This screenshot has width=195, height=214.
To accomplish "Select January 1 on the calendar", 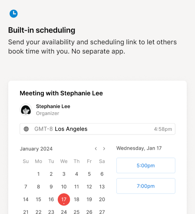I will [x=39, y=174].
